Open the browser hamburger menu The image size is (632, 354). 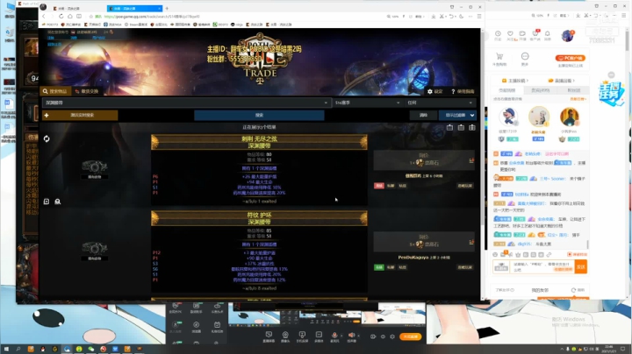pos(479,17)
